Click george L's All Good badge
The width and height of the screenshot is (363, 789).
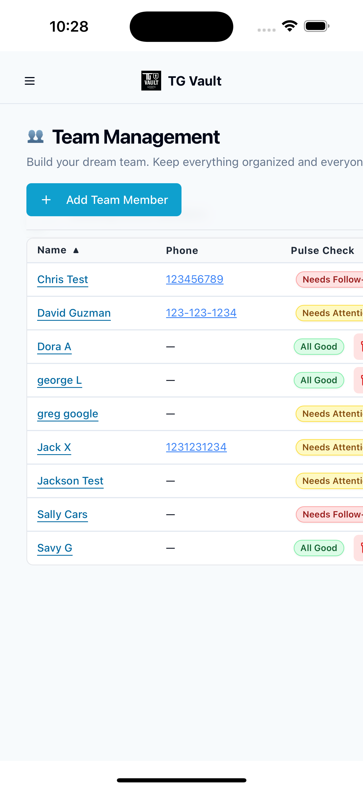[319, 380]
